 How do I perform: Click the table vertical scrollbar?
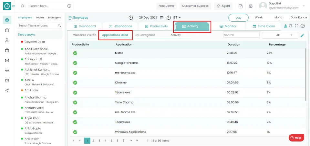306,74
